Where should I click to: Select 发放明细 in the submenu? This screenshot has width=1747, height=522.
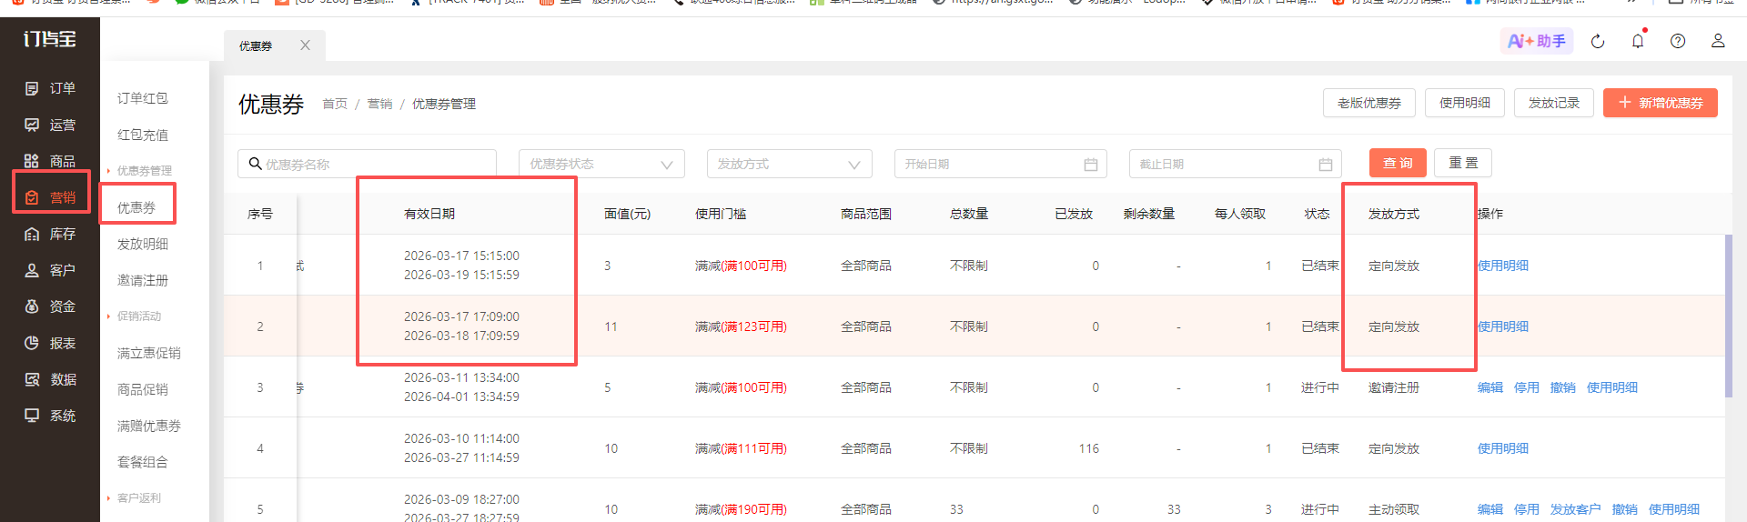[x=143, y=244]
